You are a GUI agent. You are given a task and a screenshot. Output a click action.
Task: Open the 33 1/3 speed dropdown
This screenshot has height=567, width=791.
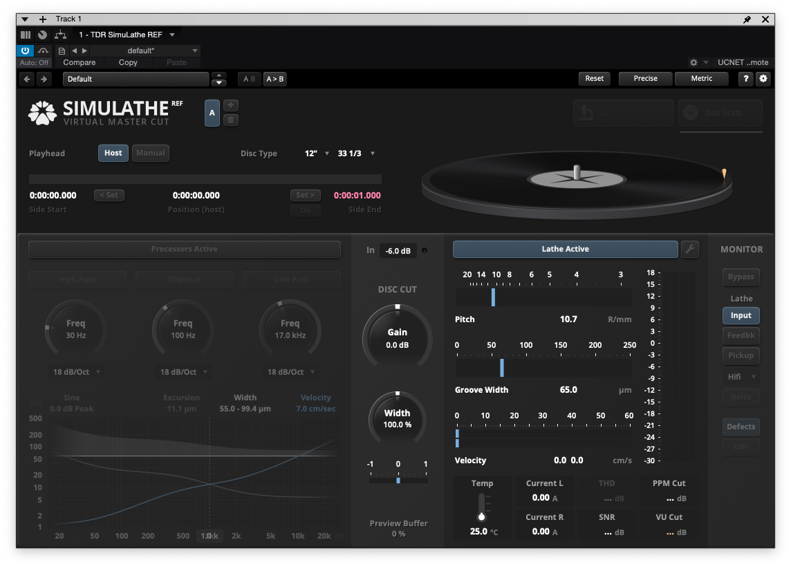(x=356, y=154)
